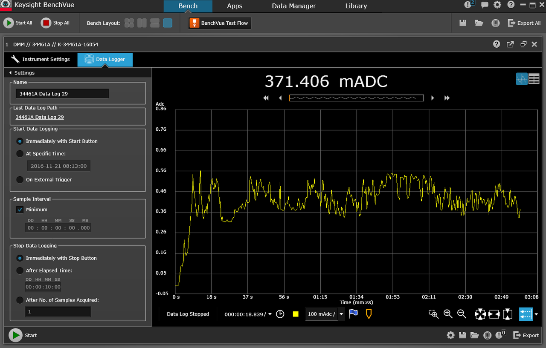
Task: Switch to the Instrument Settings tab
Action: [41, 59]
